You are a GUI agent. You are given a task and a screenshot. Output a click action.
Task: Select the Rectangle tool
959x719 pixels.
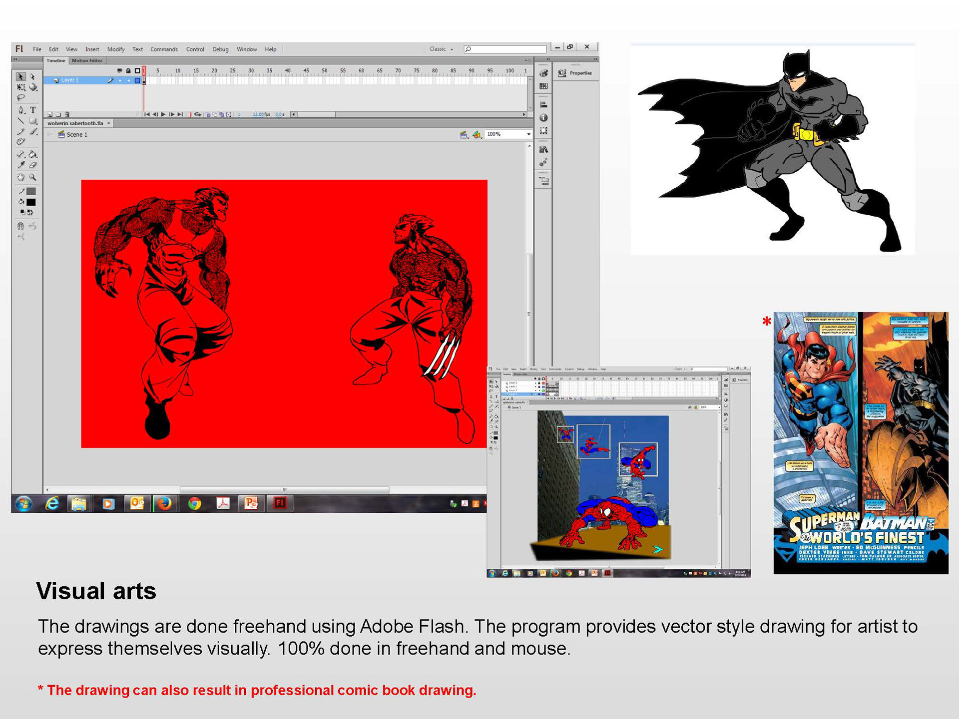point(33,121)
